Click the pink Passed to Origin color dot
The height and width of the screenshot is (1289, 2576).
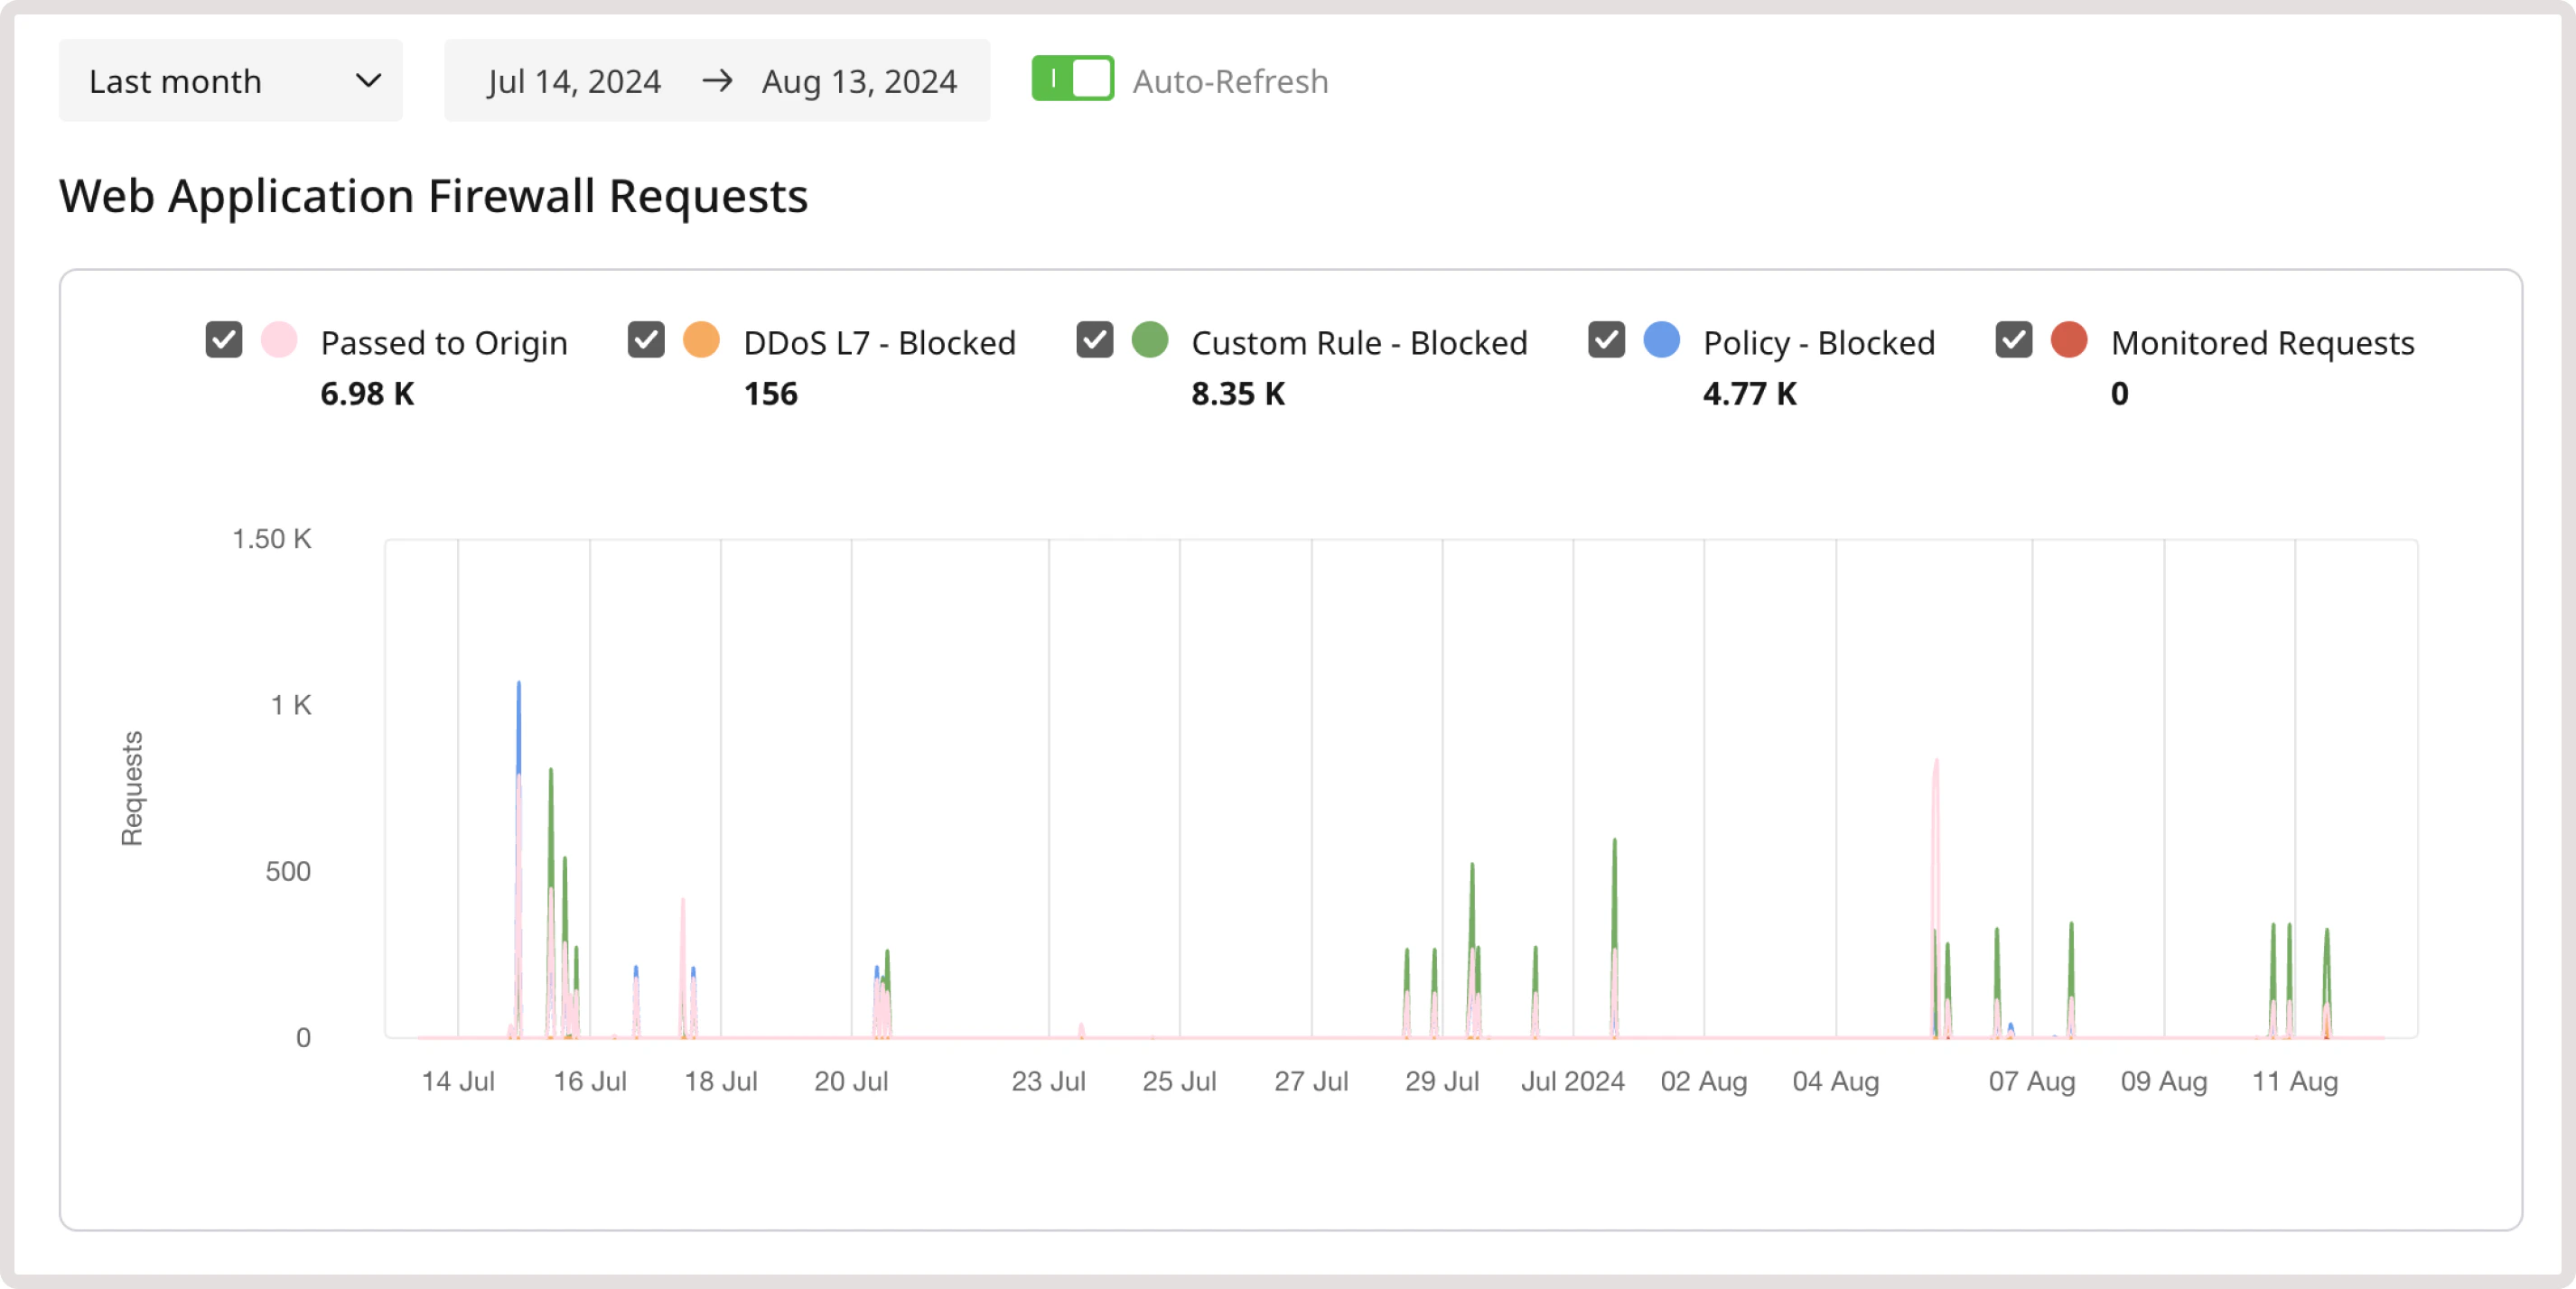[281, 340]
